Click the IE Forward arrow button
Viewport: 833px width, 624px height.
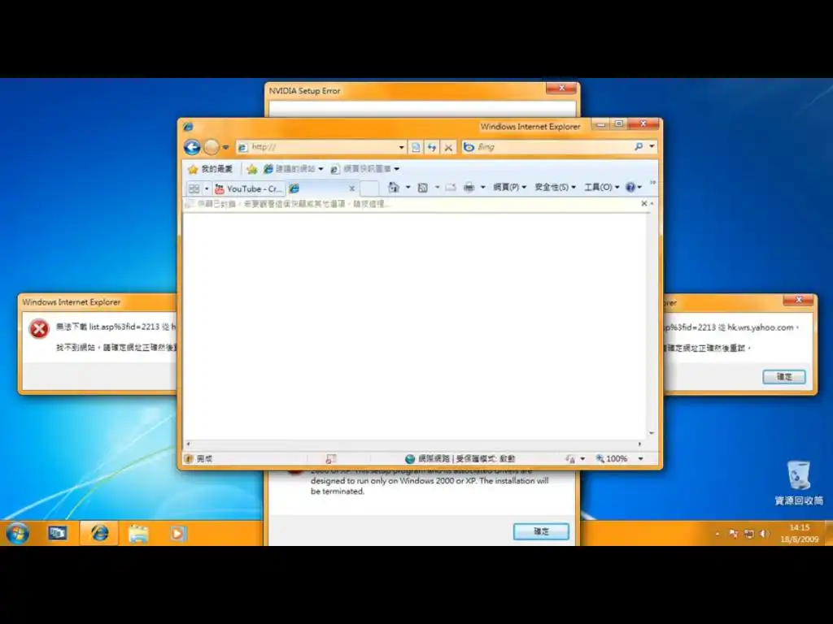click(x=212, y=147)
